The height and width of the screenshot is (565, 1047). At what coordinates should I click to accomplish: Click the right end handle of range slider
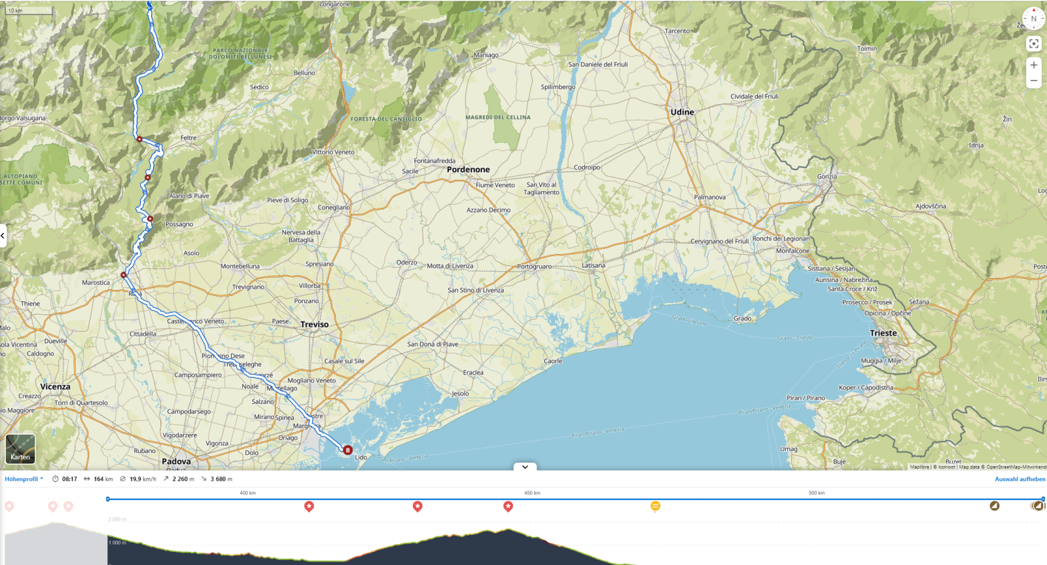1043,499
